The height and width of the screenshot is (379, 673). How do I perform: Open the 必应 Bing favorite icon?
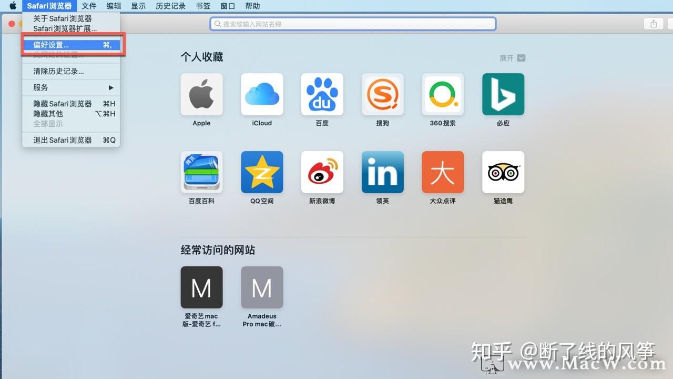point(503,94)
